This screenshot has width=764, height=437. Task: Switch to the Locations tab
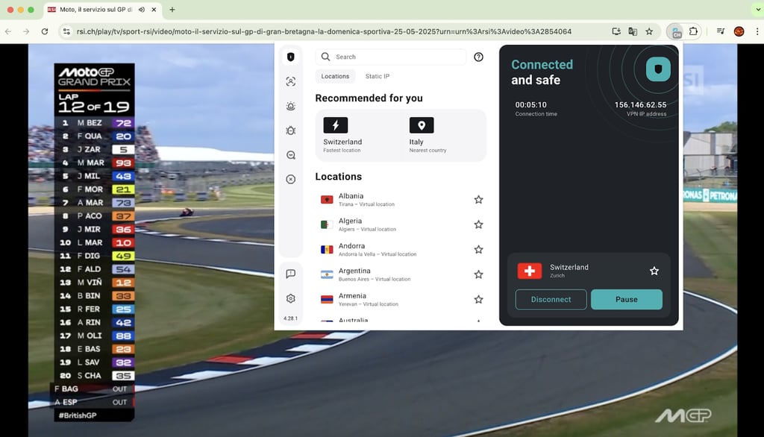[x=335, y=77]
